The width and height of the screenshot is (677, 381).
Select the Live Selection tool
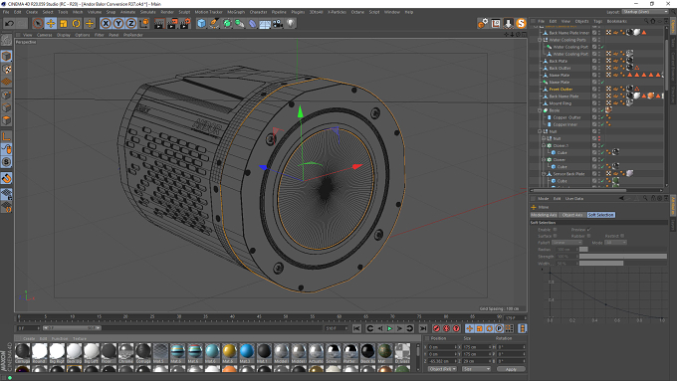(x=38, y=23)
